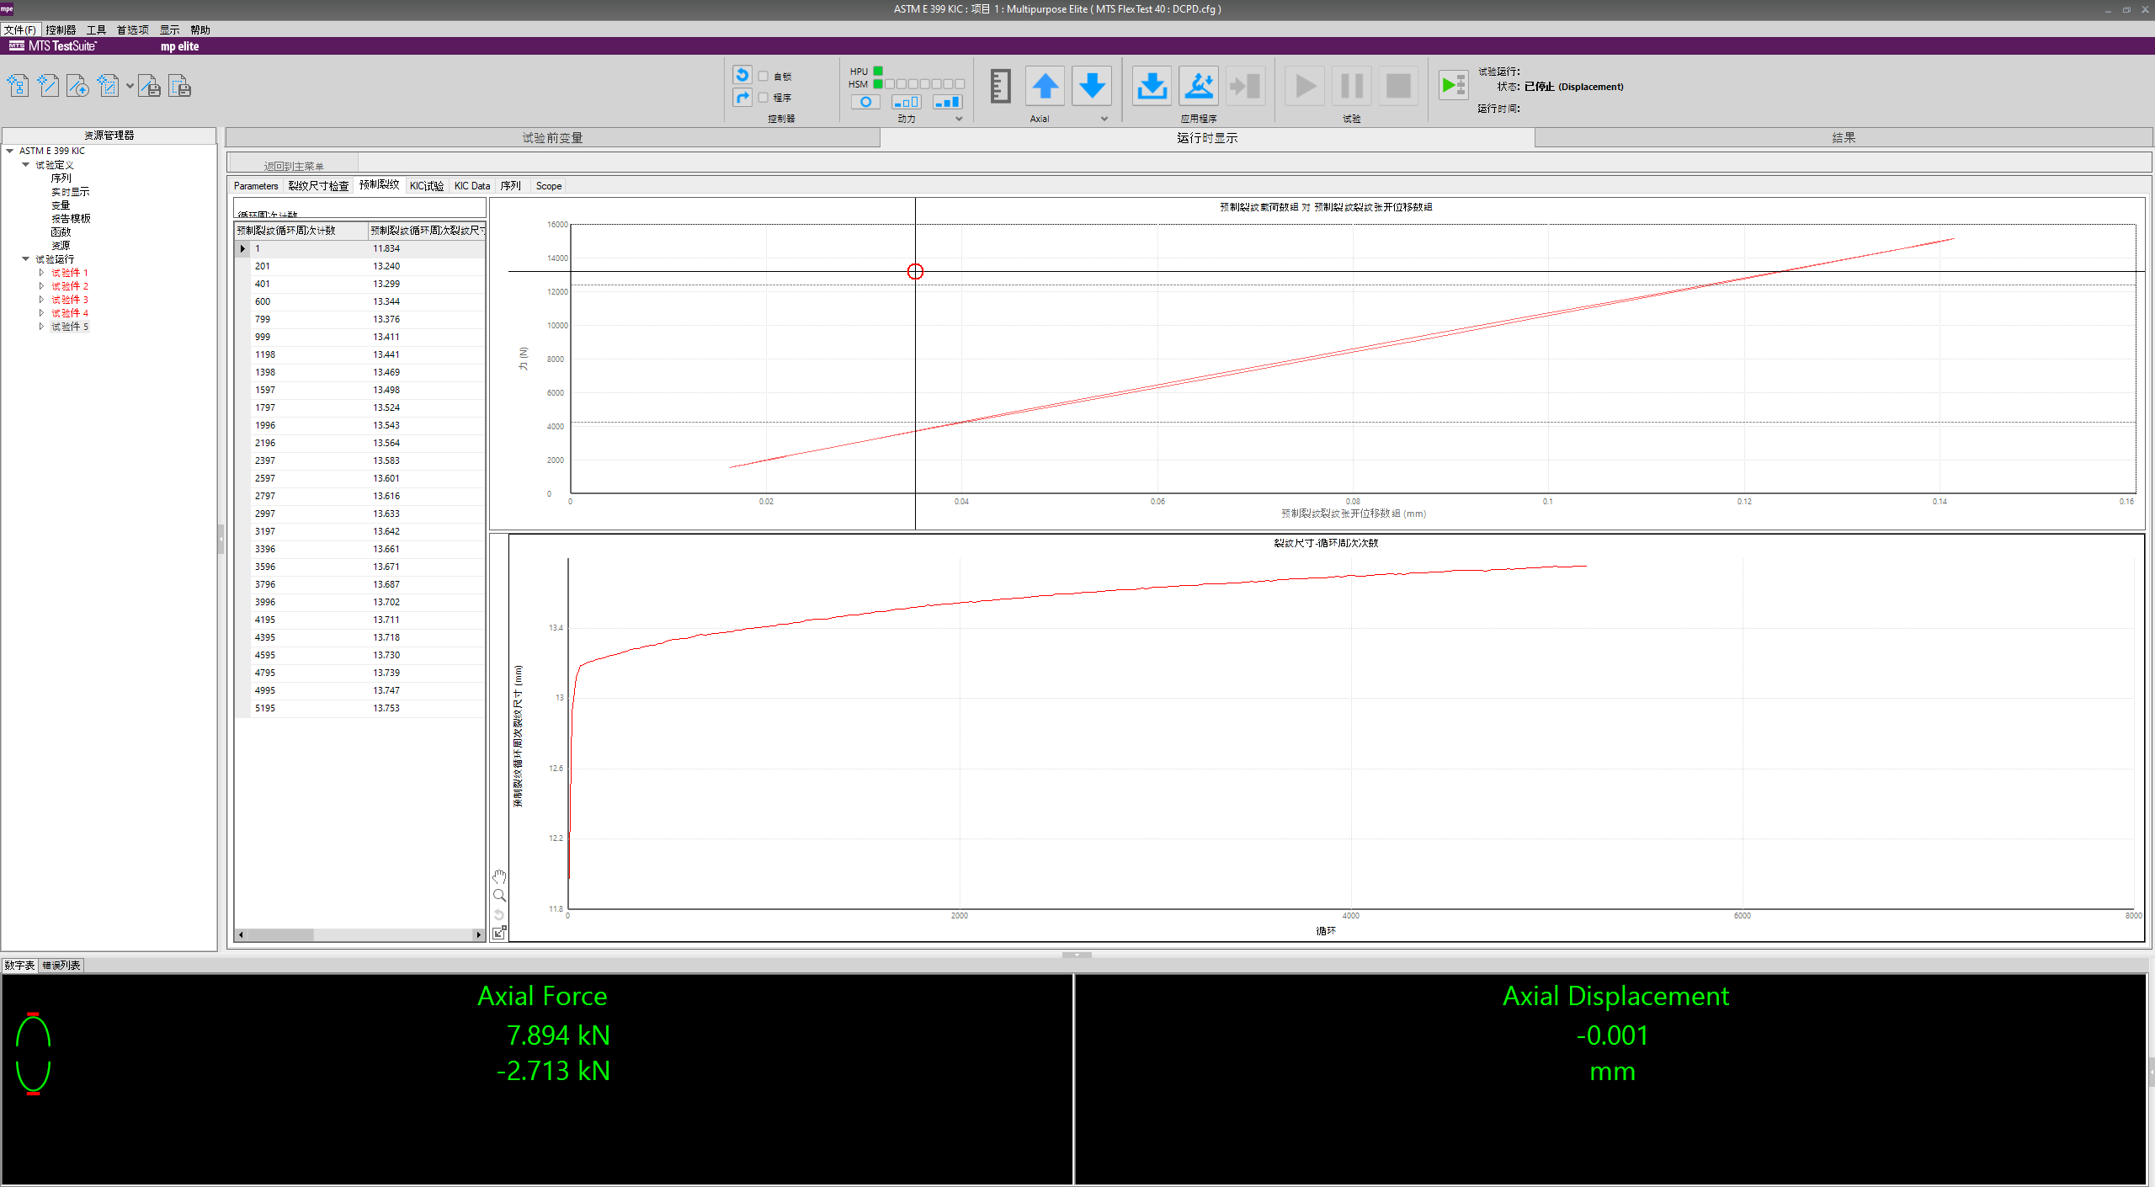
Task: Open the 动力 panel dropdown arrow
Action: (959, 119)
